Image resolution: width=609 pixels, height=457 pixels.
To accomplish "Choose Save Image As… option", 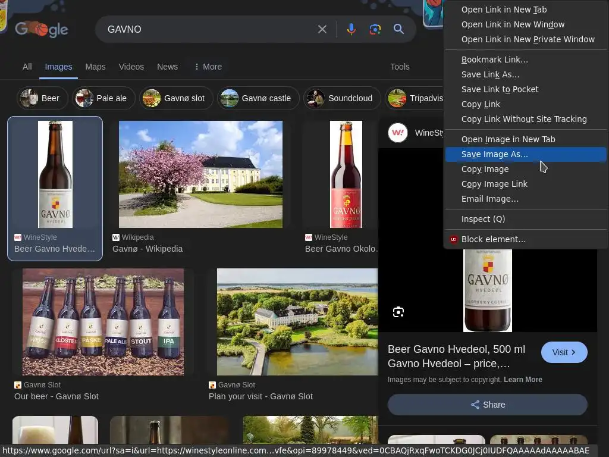I will click(526, 154).
